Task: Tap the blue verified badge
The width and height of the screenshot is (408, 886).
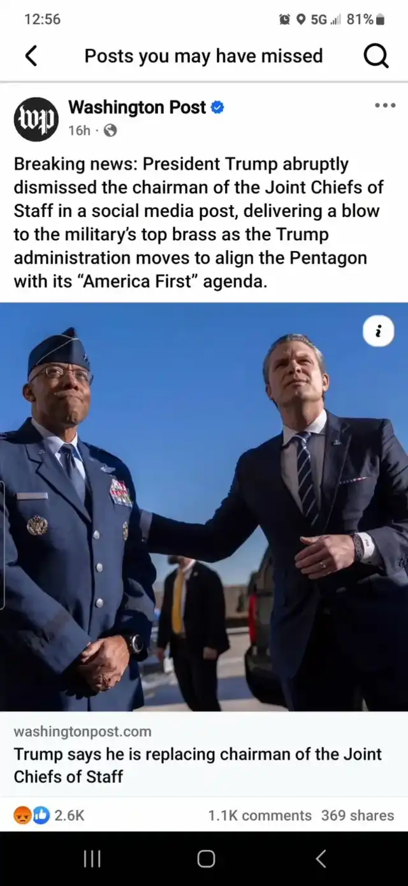Action: click(217, 107)
